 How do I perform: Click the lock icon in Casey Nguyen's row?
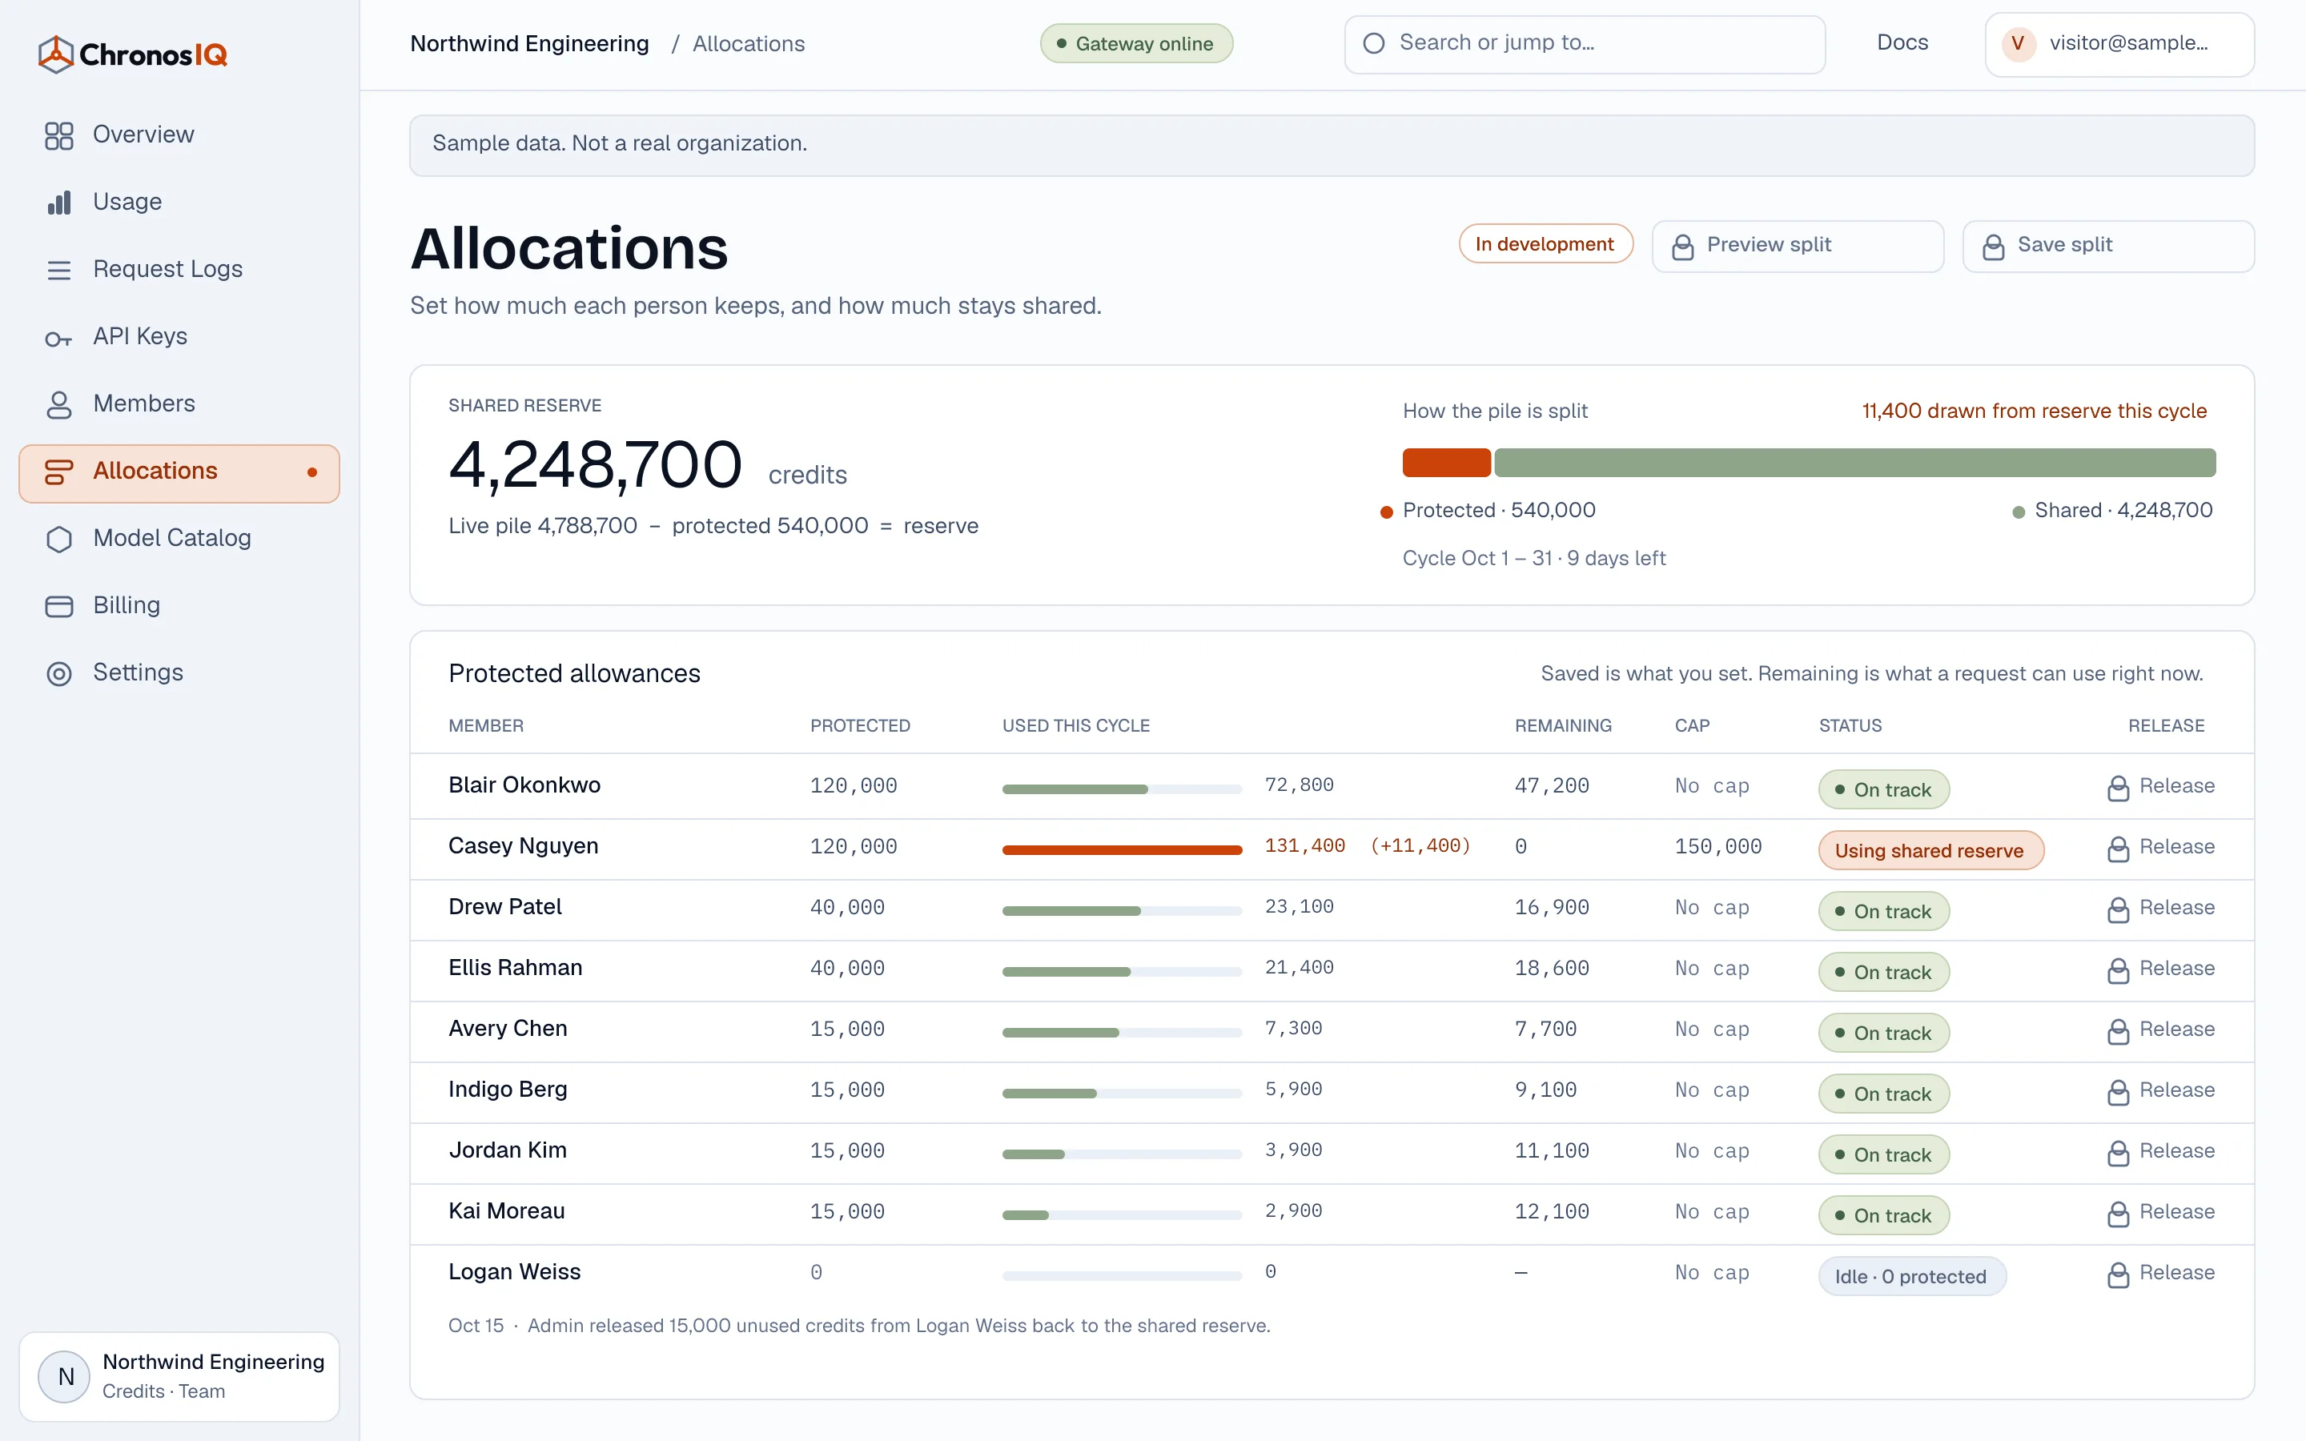2117,849
